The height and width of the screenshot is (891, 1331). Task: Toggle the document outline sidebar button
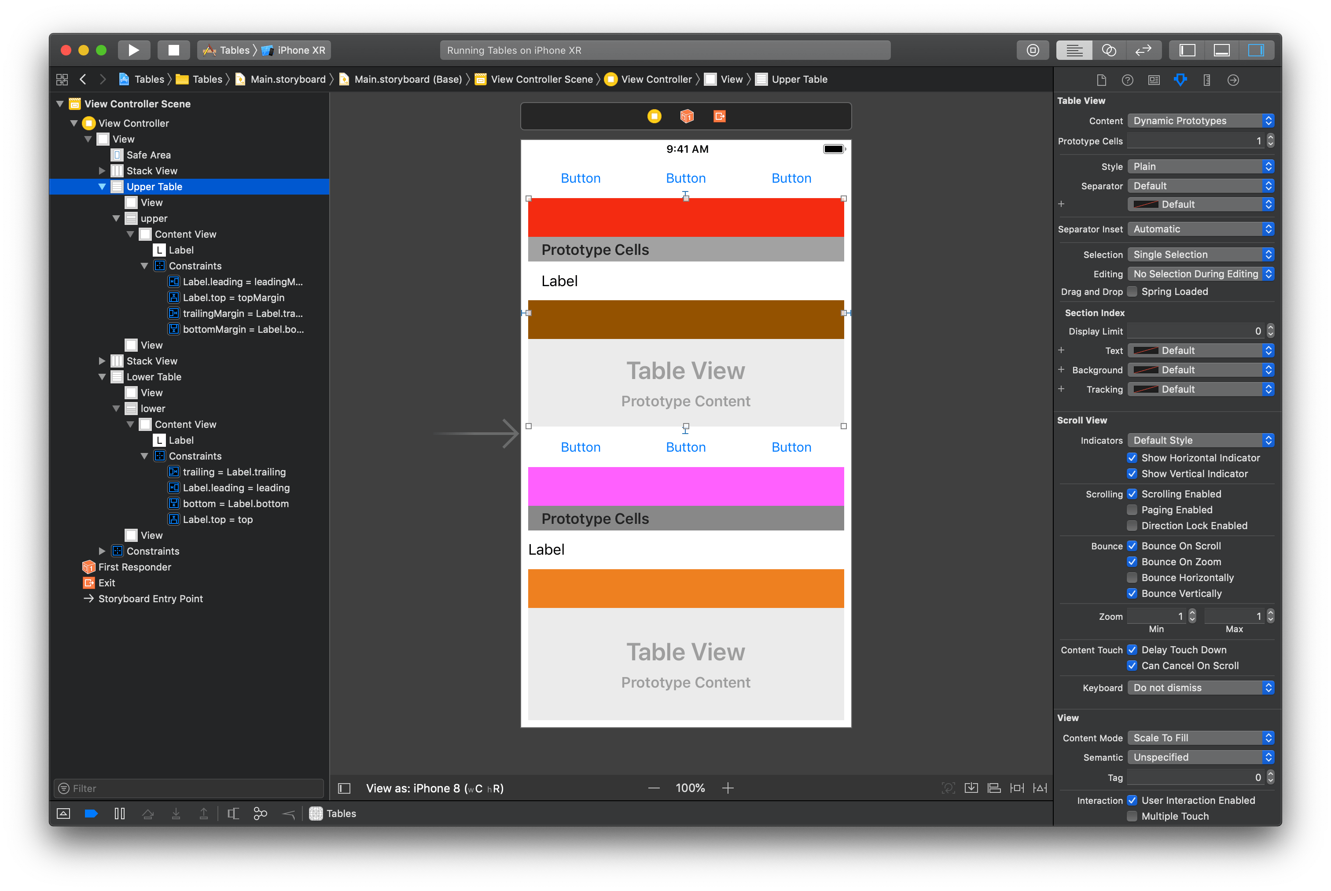pyautogui.click(x=344, y=788)
